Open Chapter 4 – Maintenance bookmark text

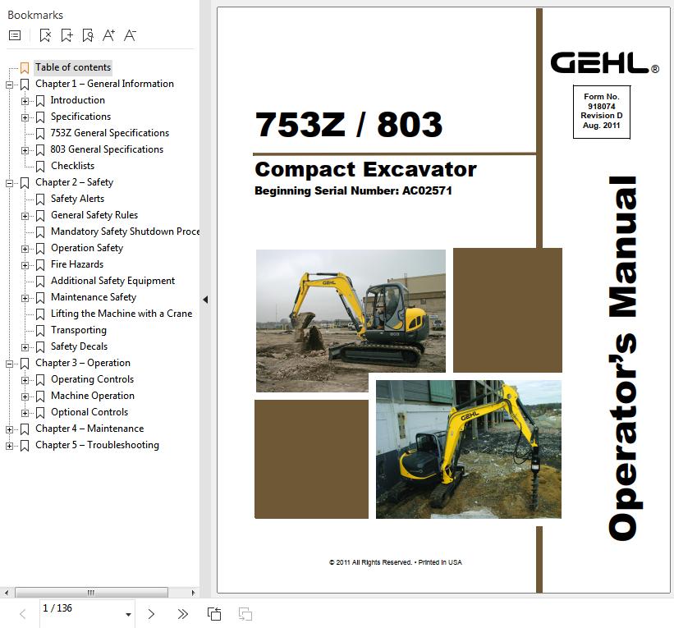coord(89,429)
